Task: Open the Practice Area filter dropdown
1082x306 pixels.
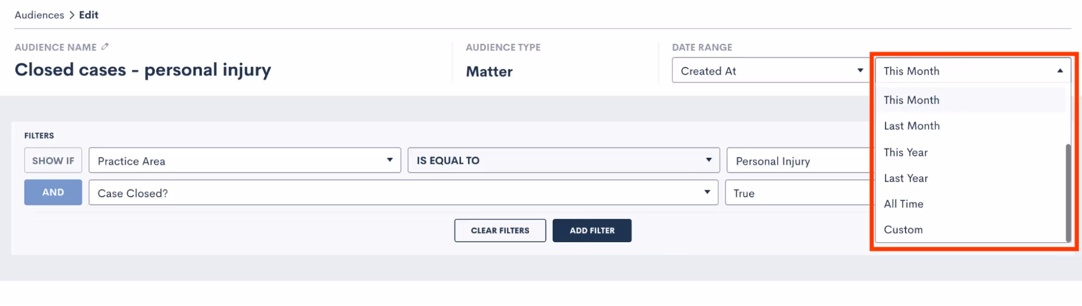Action: (x=245, y=161)
